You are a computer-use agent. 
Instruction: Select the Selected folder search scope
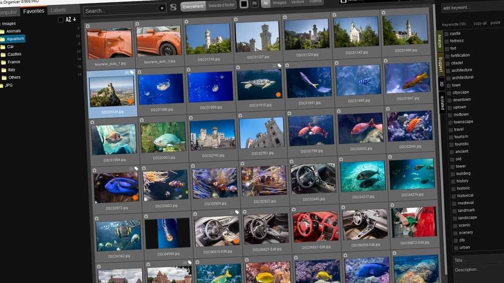click(221, 6)
